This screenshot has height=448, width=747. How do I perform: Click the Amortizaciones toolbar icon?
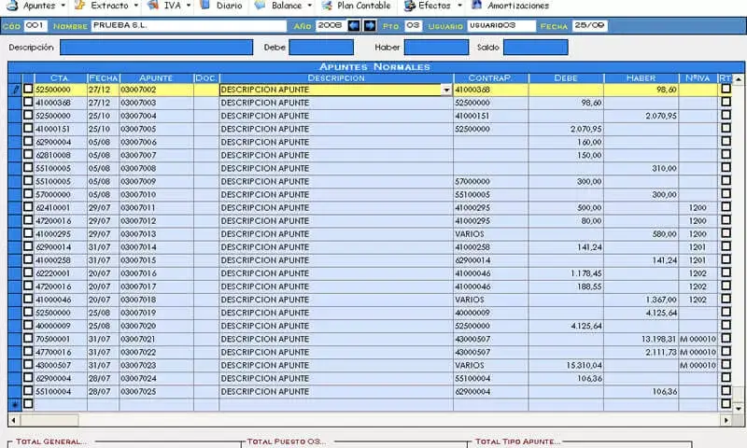(476, 6)
